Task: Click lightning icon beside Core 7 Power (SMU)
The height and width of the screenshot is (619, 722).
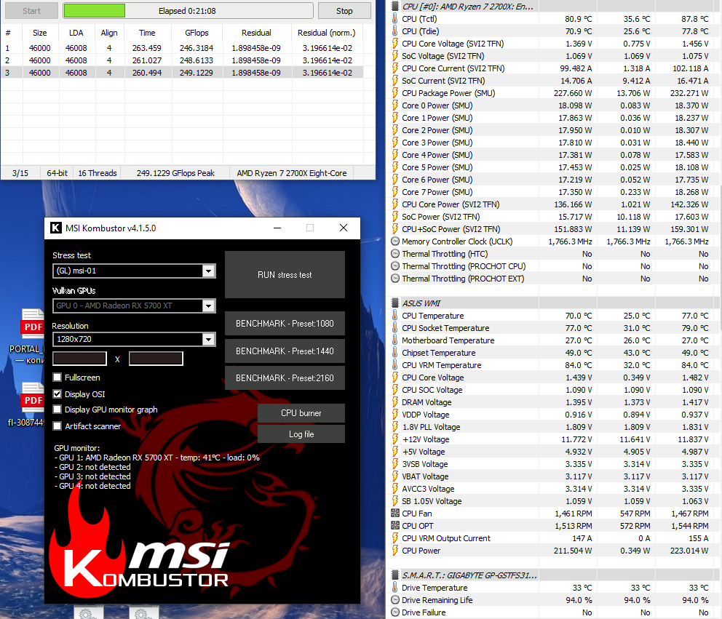Action: pos(395,192)
